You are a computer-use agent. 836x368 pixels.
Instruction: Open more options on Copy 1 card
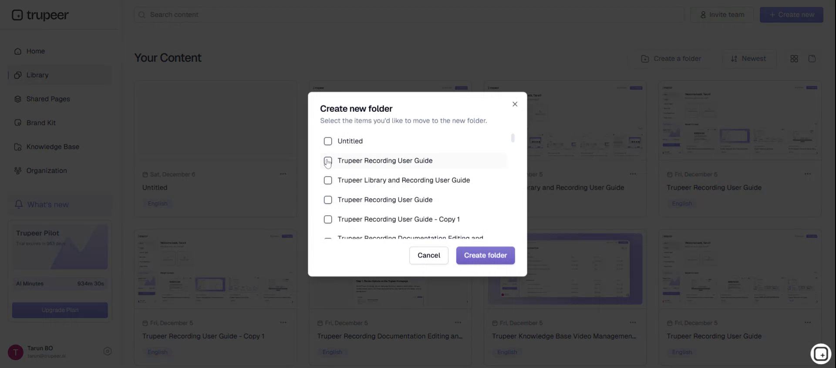283,323
